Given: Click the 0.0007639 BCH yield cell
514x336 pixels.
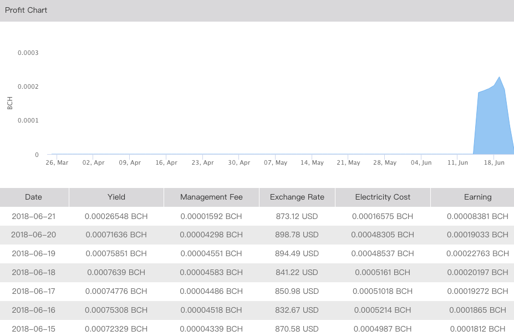Looking at the screenshot, I should 116,272.
